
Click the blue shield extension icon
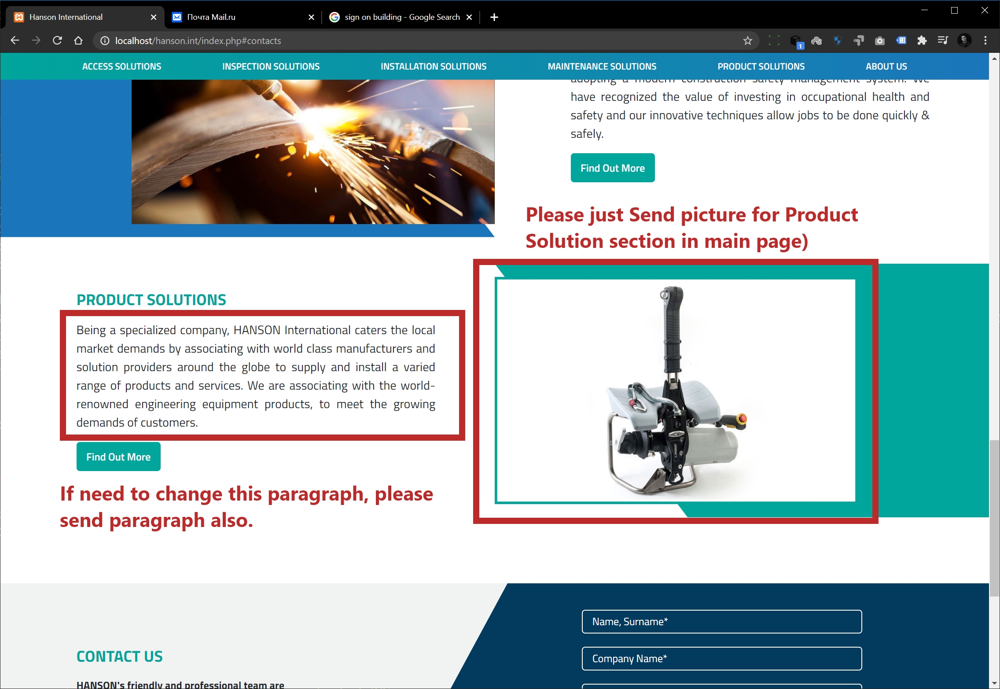point(838,41)
